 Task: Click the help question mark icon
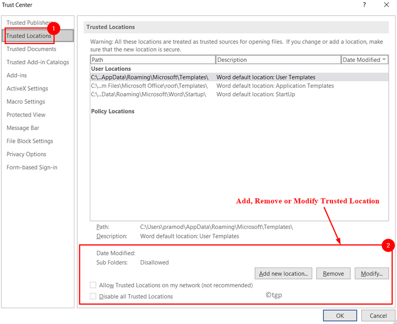coord(364,5)
